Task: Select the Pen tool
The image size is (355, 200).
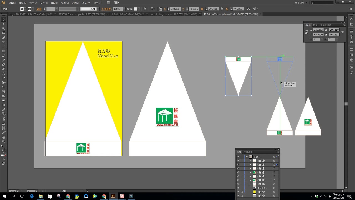Action: pyautogui.click(x=4, y=38)
